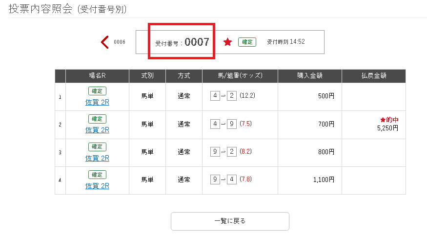The width and height of the screenshot is (427, 234).
Task: Click the 確定 badge in row 1
Action: click(x=97, y=91)
